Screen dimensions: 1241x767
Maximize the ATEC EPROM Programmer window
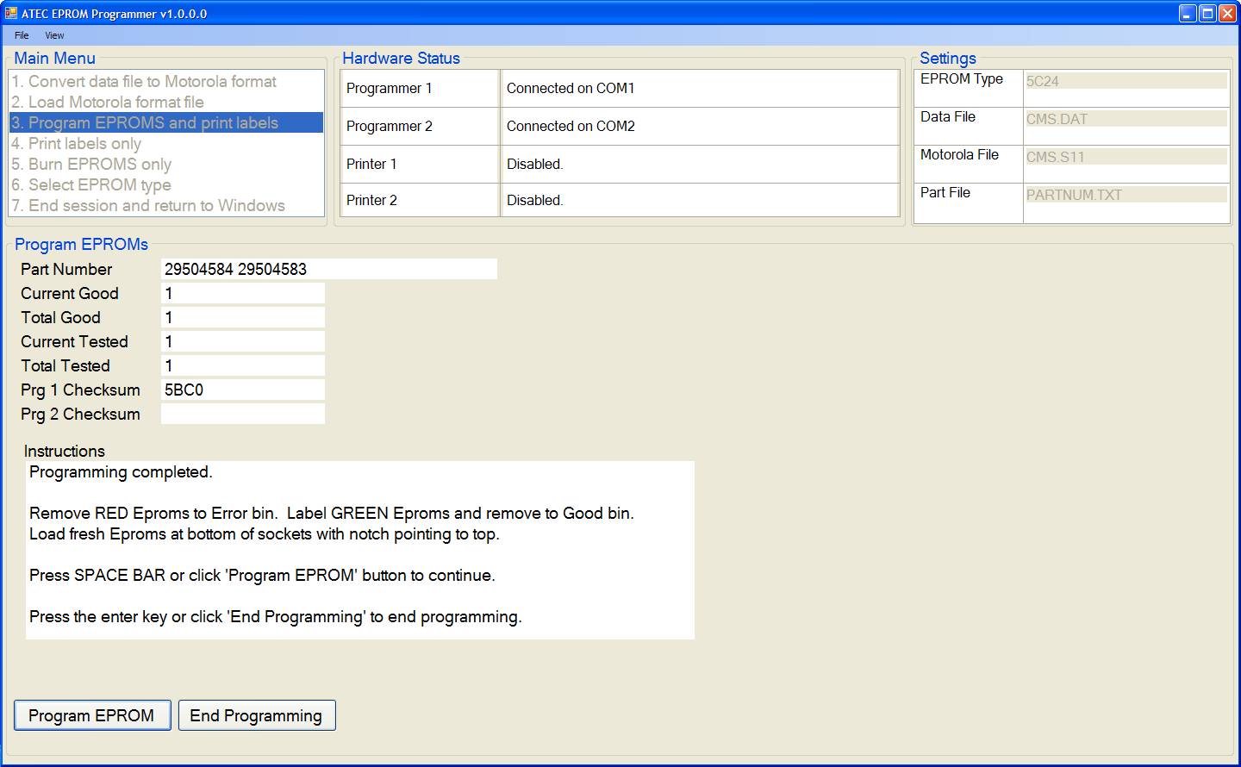pos(1207,13)
